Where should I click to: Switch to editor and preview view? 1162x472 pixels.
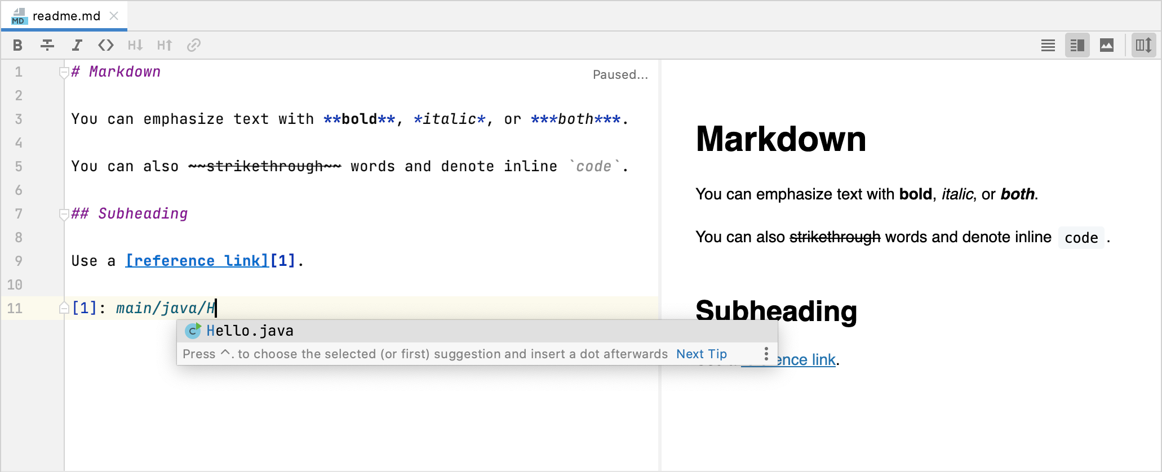(x=1077, y=45)
